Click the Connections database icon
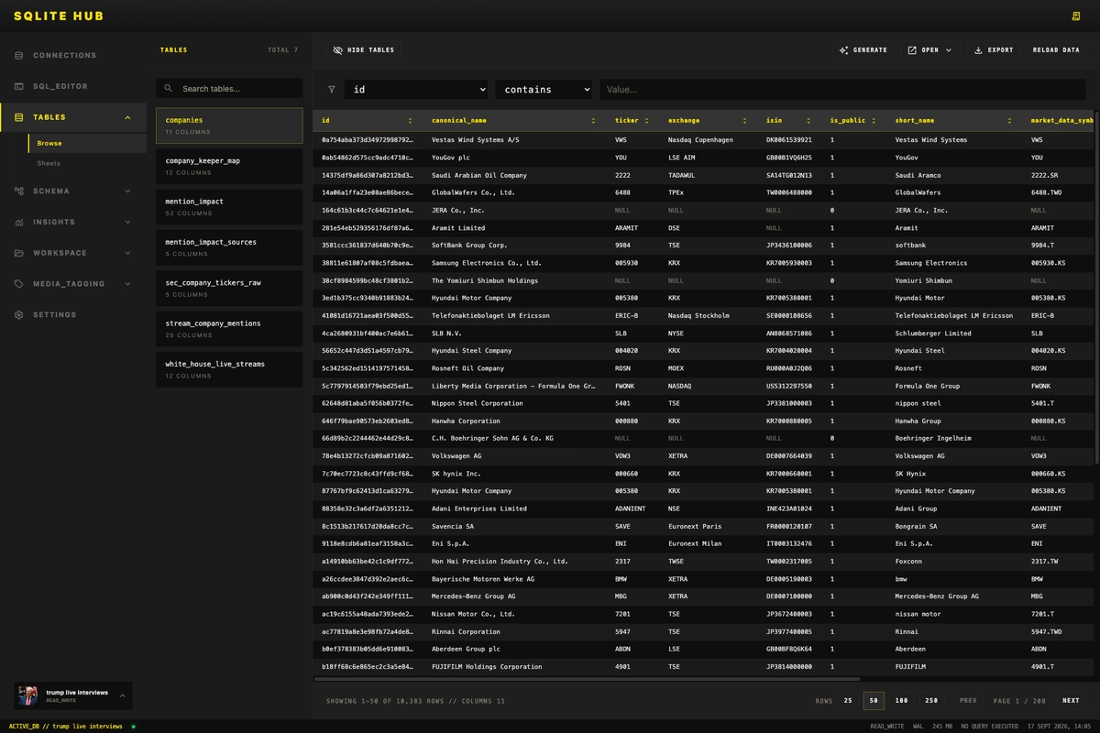Viewport: 1100px width, 733px height. coord(19,56)
